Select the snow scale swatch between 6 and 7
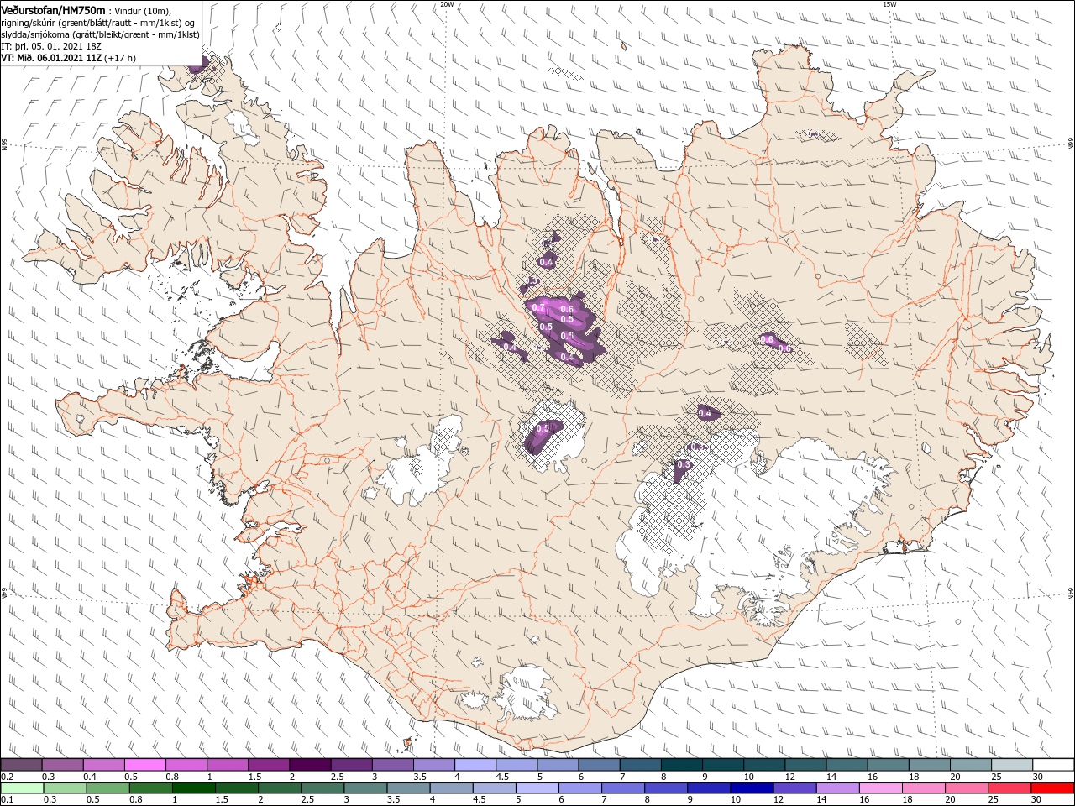The width and height of the screenshot is (1075, 806). point(599,765)
